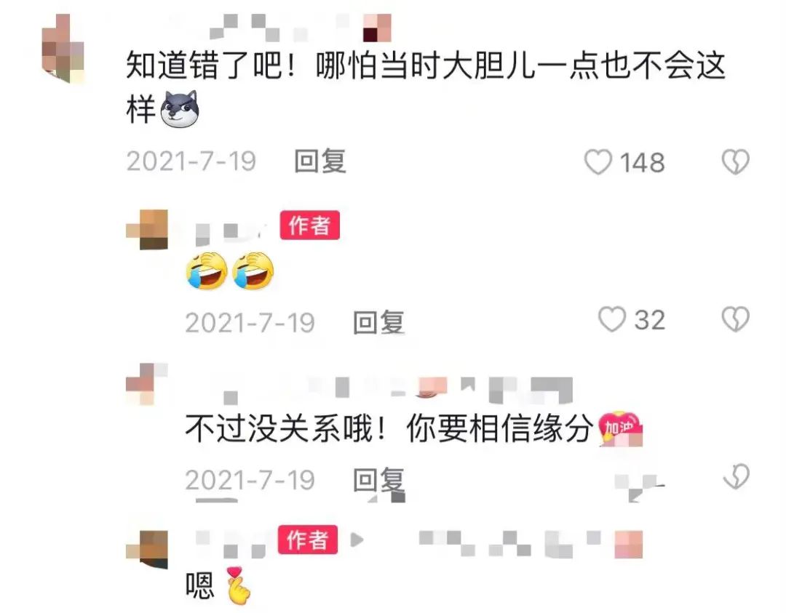
Task: Like the author's laughing emoji reply
Action: (x=611, y=319)
